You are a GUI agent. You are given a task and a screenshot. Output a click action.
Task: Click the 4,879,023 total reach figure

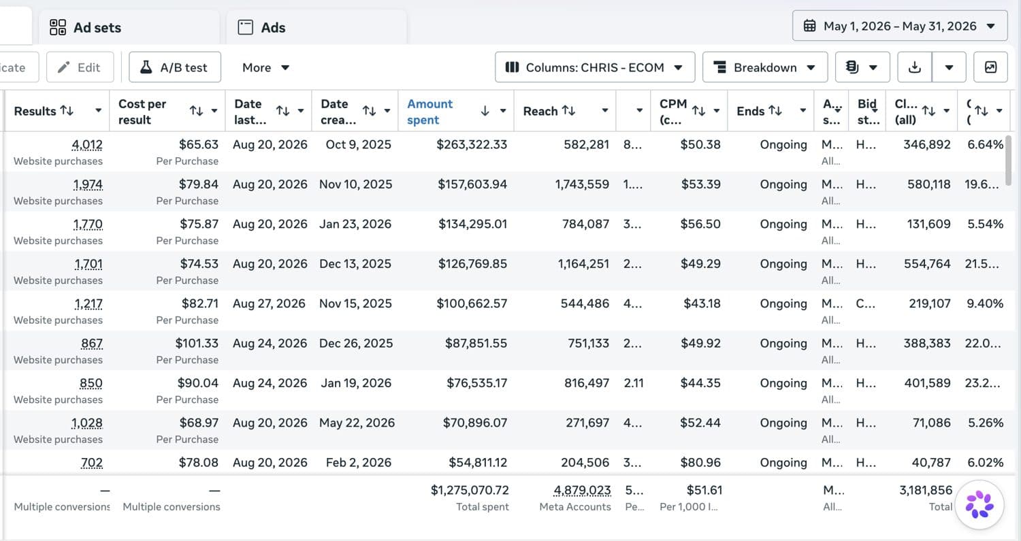pos(582,490)
